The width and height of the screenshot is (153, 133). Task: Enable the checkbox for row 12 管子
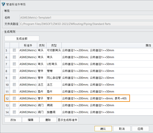tap(14, 98)
